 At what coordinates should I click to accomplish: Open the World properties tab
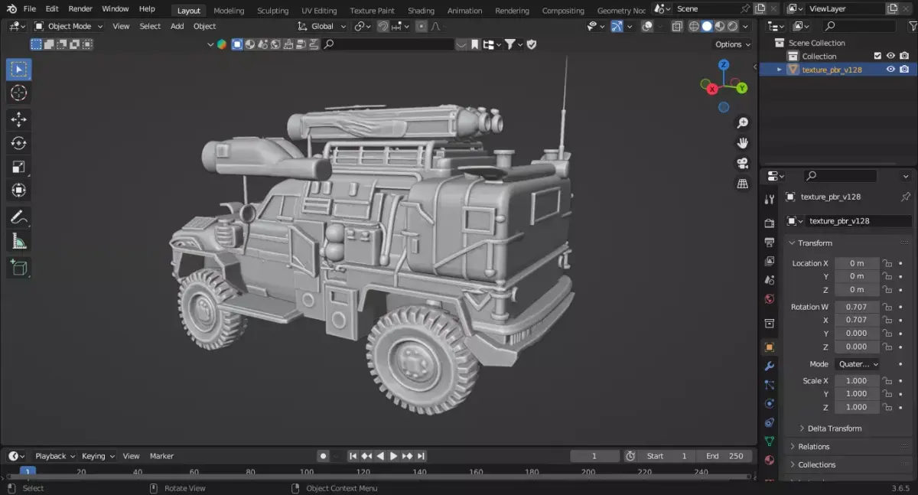[x=770, y=299]
